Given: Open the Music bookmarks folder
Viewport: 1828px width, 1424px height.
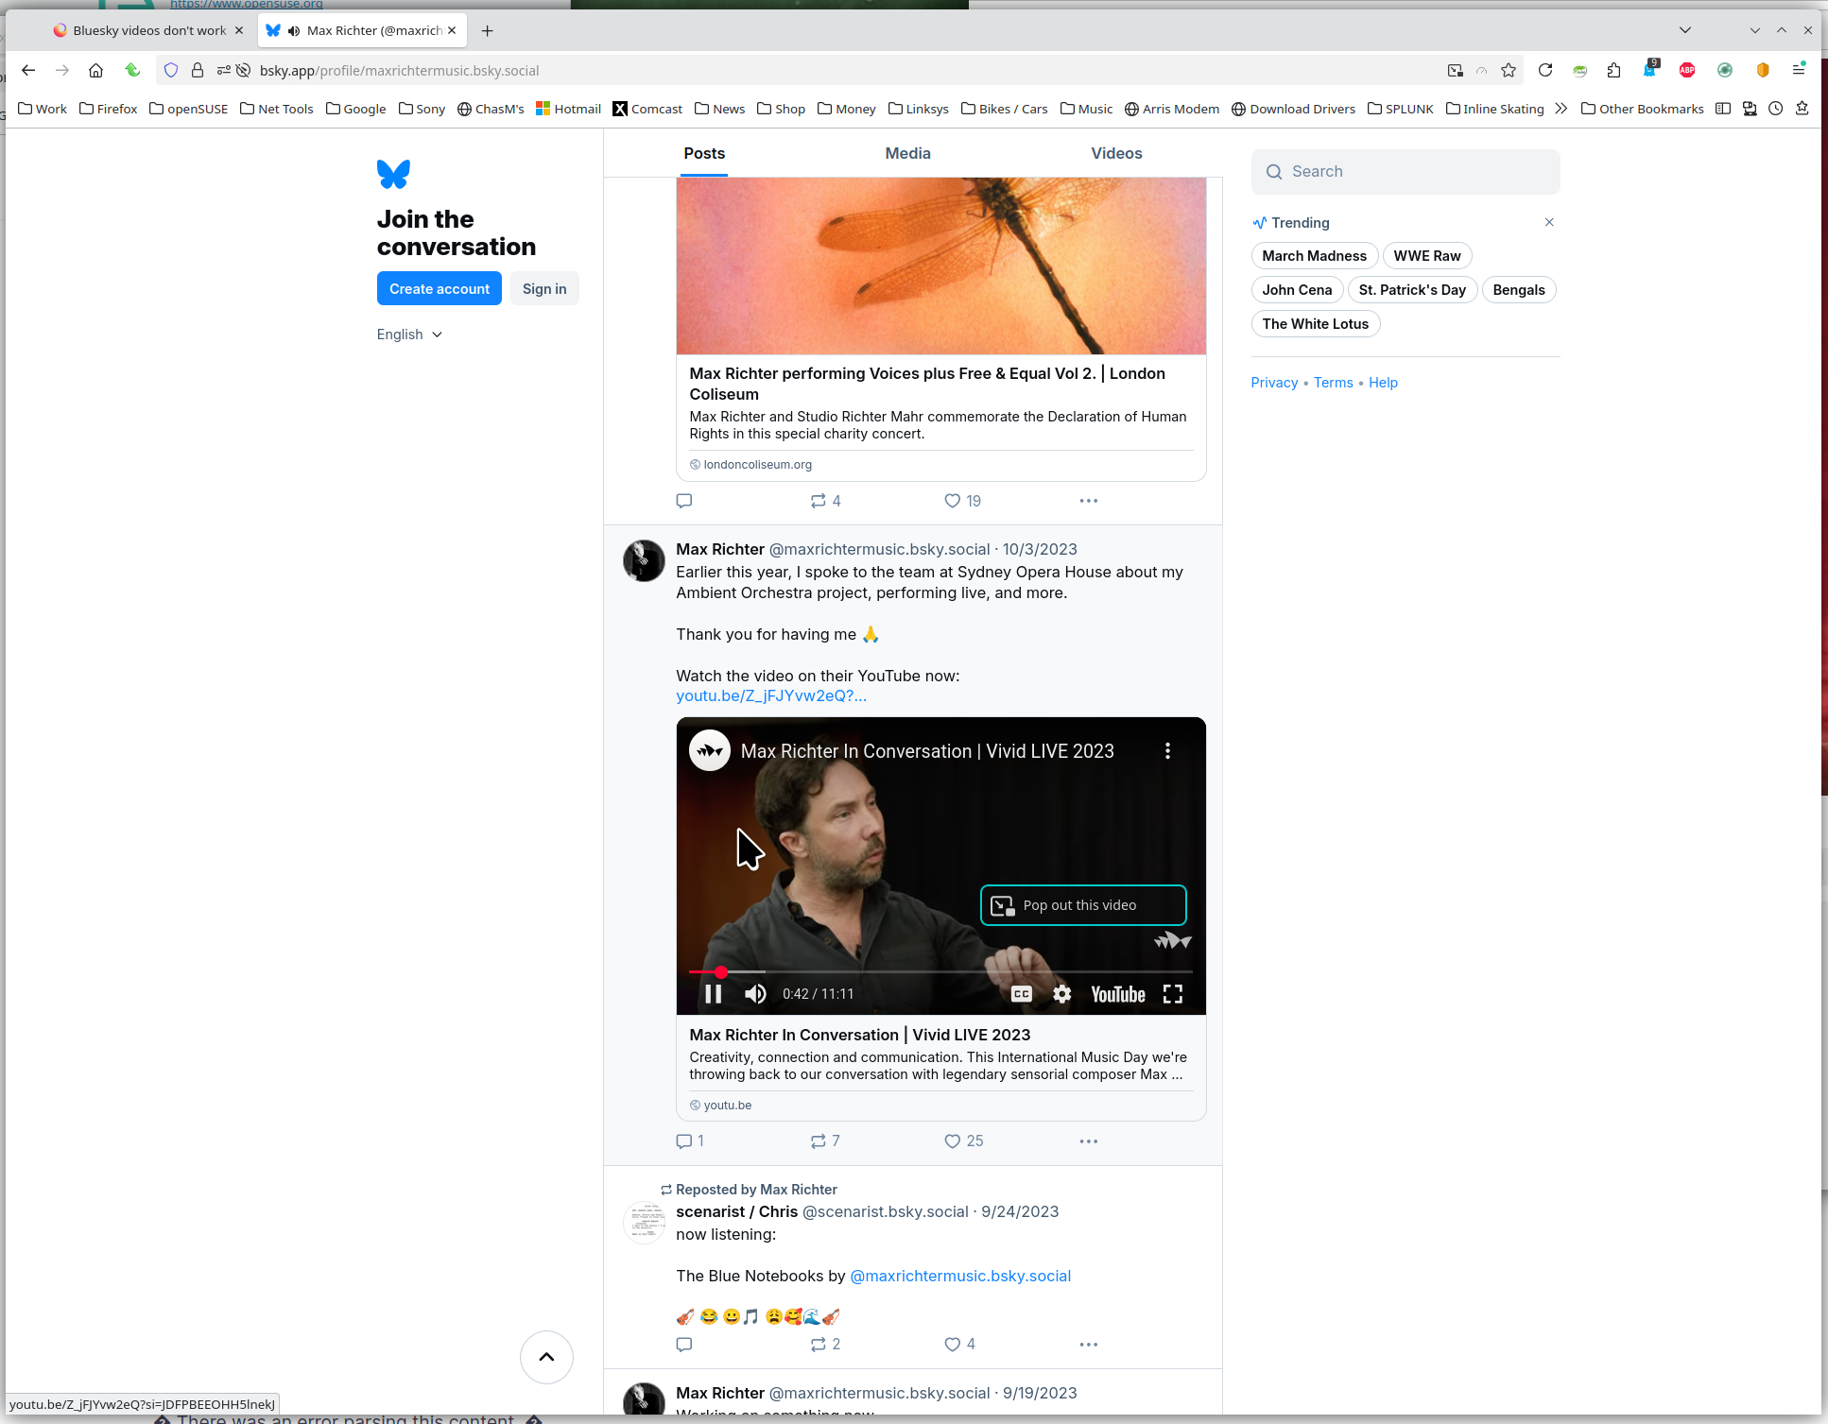Looking at the screenshot, I should click(1086, 109).
